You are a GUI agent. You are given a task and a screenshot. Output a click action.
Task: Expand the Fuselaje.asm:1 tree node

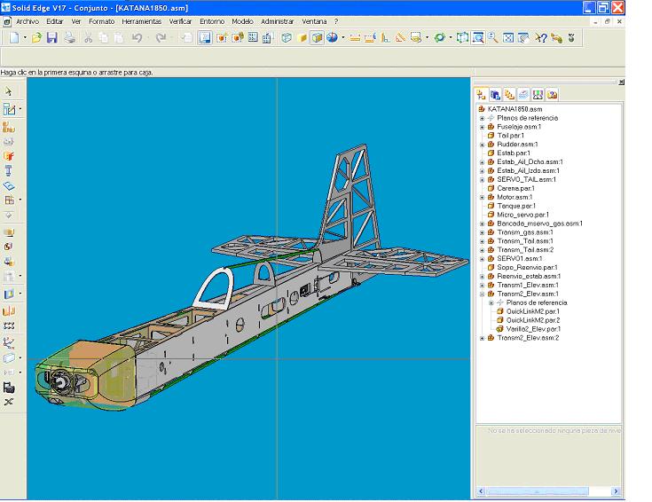tap(483, 127)
